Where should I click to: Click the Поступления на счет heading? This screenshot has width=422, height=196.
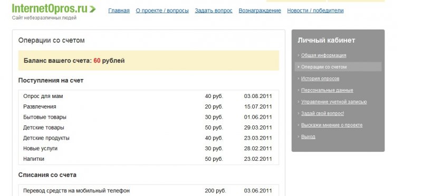(51, 81)
